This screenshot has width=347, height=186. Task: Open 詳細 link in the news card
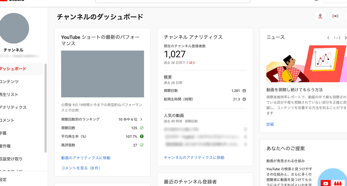point(270,124)
